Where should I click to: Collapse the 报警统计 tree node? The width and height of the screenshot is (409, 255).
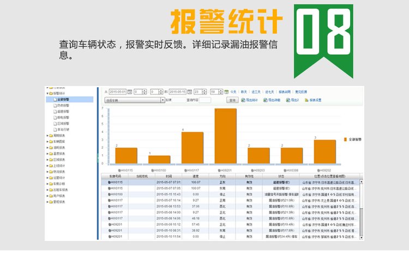(47, 94)
